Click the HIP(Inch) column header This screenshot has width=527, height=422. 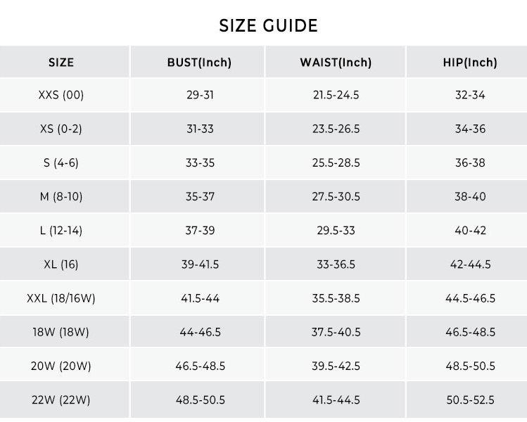[470, 62]
